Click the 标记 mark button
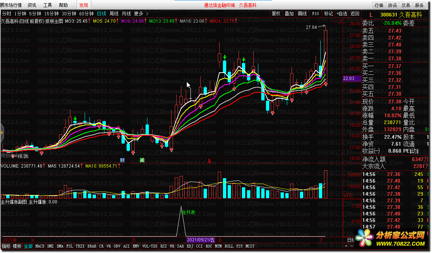Image resolution: width=432 pixels, height=253 pixels. tap(328, 14)
